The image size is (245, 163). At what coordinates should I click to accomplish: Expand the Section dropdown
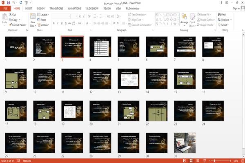(43, 25)
